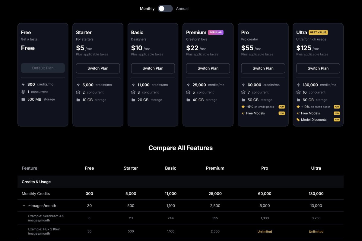The image size is (362, 241).
Task: Expand the ~Images/month row chevron
Action: 24,206
